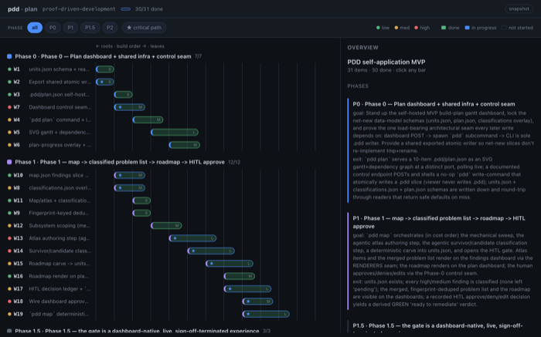This screenshot has height=337, width=541.
Task: Click the W1 units.json schema row label
Action: [60, 69]
